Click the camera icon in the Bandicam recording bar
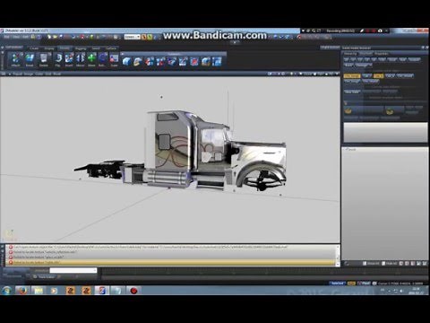Screen dimensions: 430x323 pyautogui.click(x=380, y=31)
